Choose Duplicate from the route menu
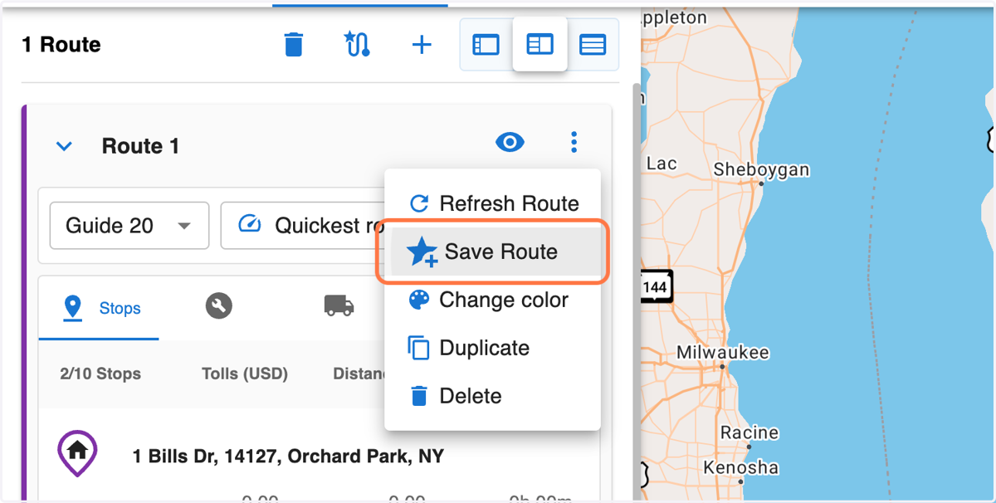Viewport: 996px width, 503px height. 494,348
